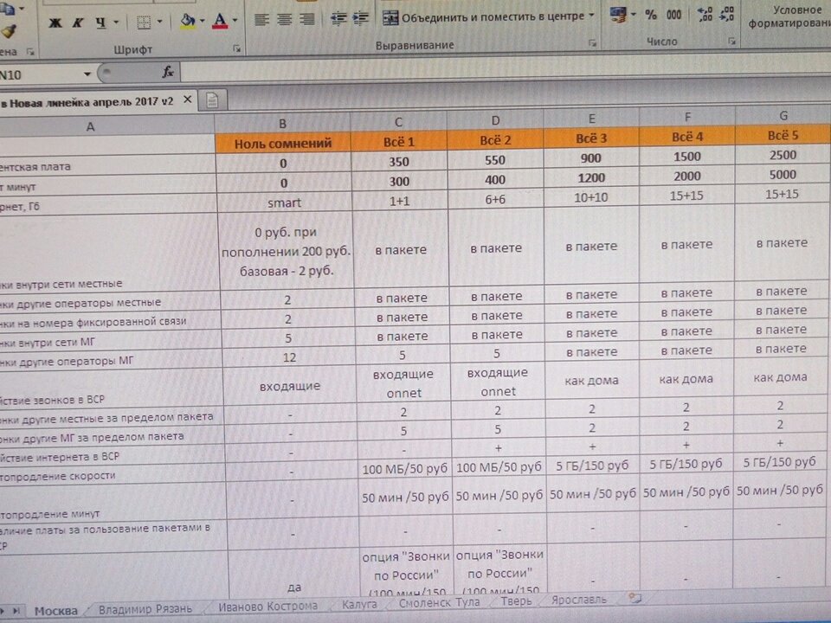Insert new sheet icon after Ярославль

635,598
